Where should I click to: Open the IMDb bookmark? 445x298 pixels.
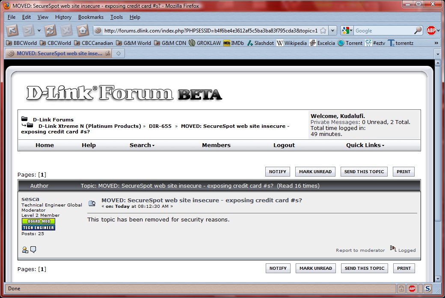[234, 43]
